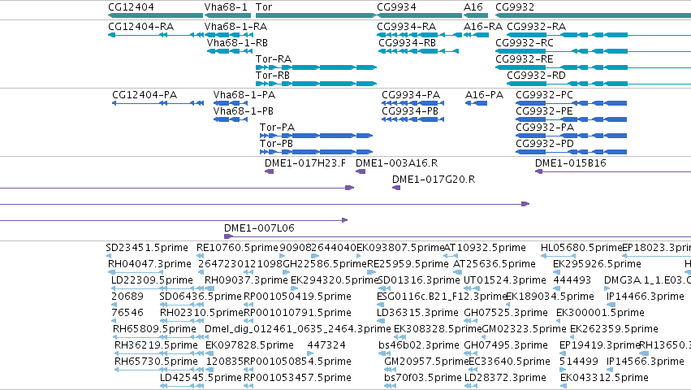
Task: Select EST bs46b02.3prime
Action: click(419, 345)
